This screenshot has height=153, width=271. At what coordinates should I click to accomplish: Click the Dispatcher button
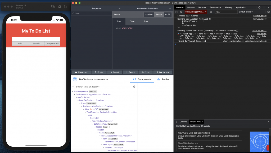(x=81, y=72)
